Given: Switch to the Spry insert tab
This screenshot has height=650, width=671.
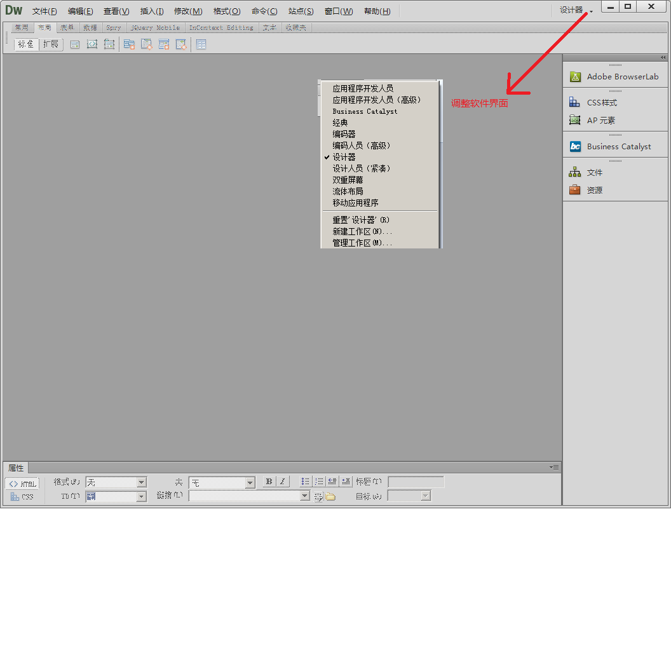Looking at the screenshot, I should click(x=114, y=28).
